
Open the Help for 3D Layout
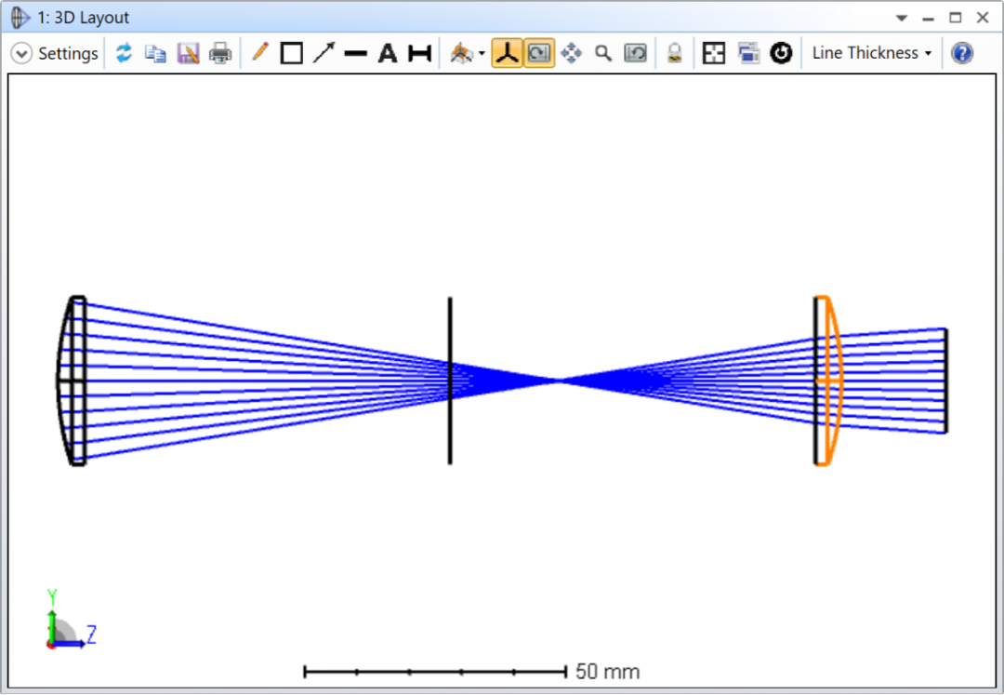pyautogui.click(x=961, y=53)
